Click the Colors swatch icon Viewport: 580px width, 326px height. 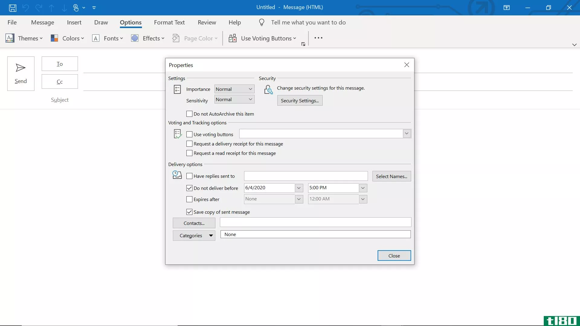(54, 38)
